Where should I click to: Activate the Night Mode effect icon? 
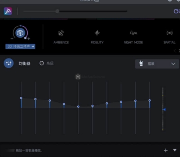(133, 33)
